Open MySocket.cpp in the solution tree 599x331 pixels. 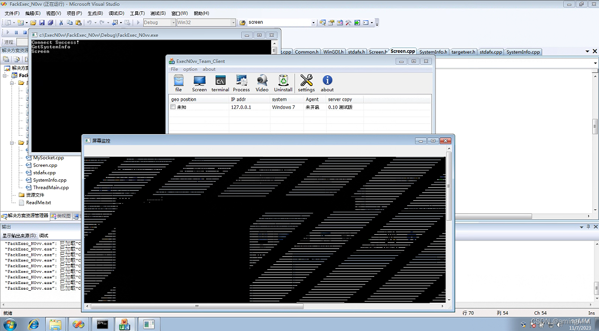[x=48, y=158]
